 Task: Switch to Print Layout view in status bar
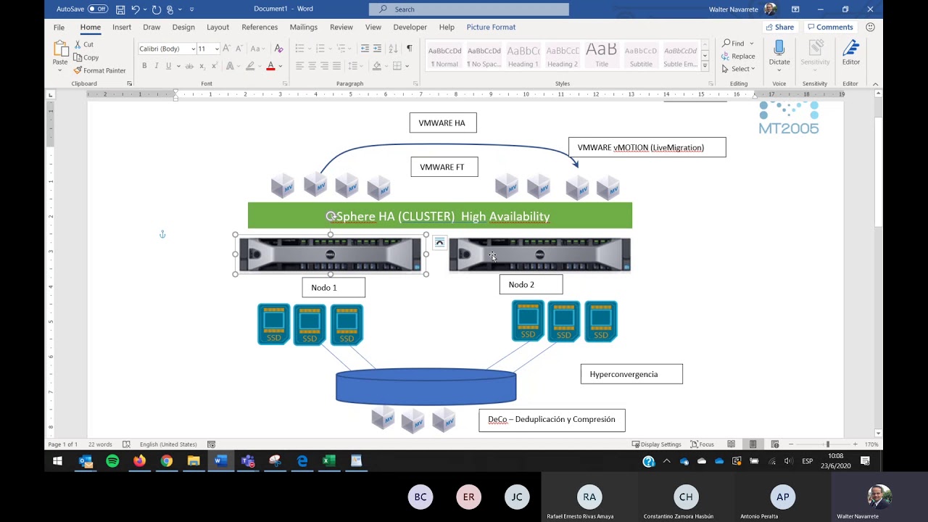coord(753,444)
